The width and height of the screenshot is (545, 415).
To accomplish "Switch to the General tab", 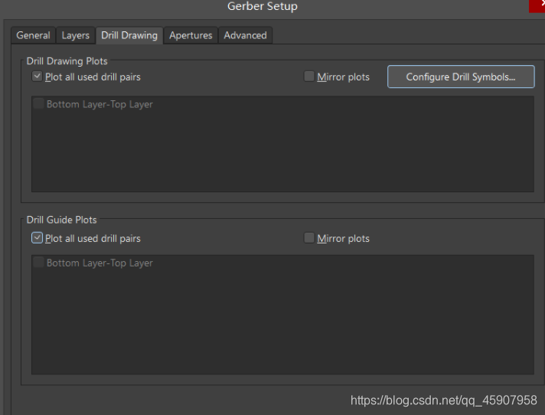I will point(34,35).
